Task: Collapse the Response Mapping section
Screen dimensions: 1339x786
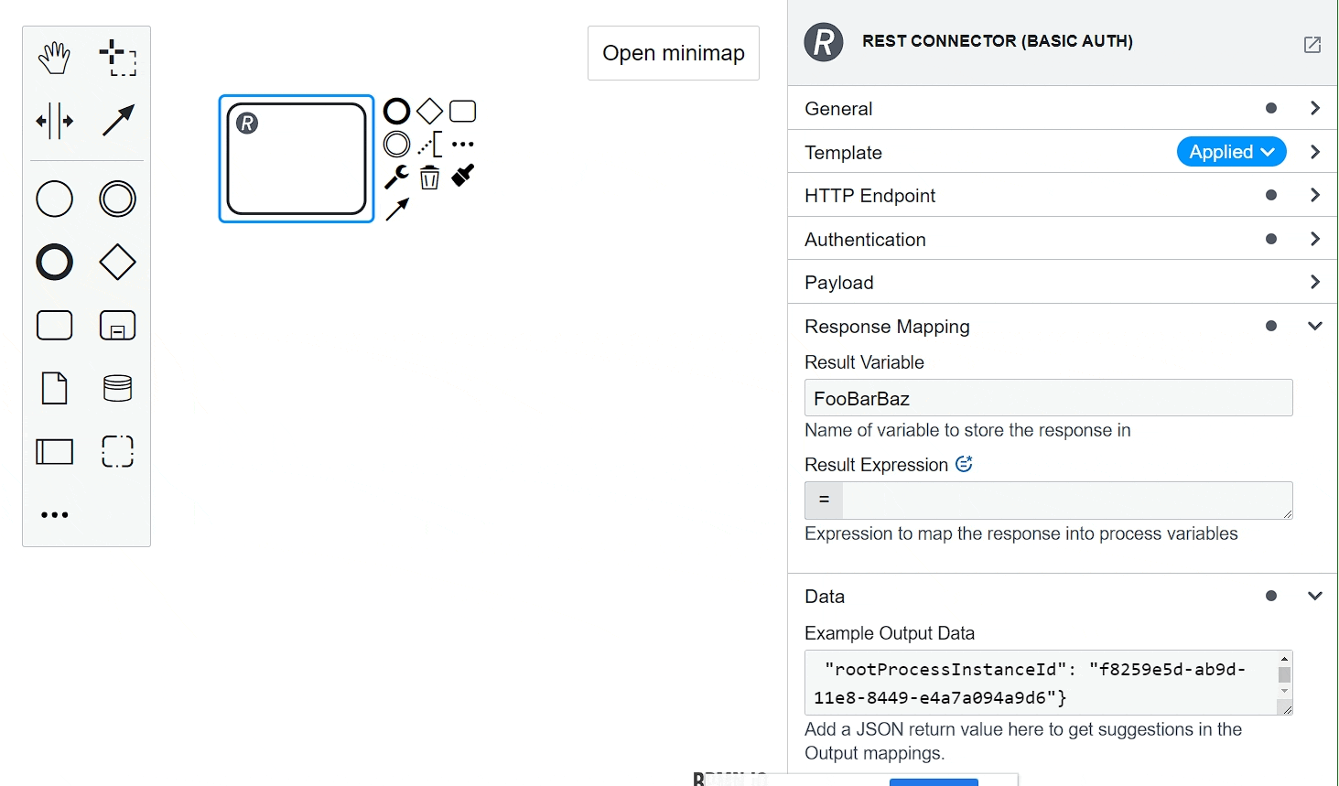Action: tap(1315, 326)
